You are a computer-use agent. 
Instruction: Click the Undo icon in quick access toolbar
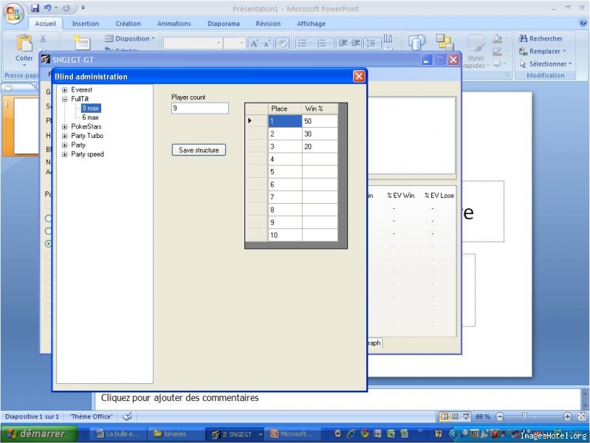coord(48,8)
